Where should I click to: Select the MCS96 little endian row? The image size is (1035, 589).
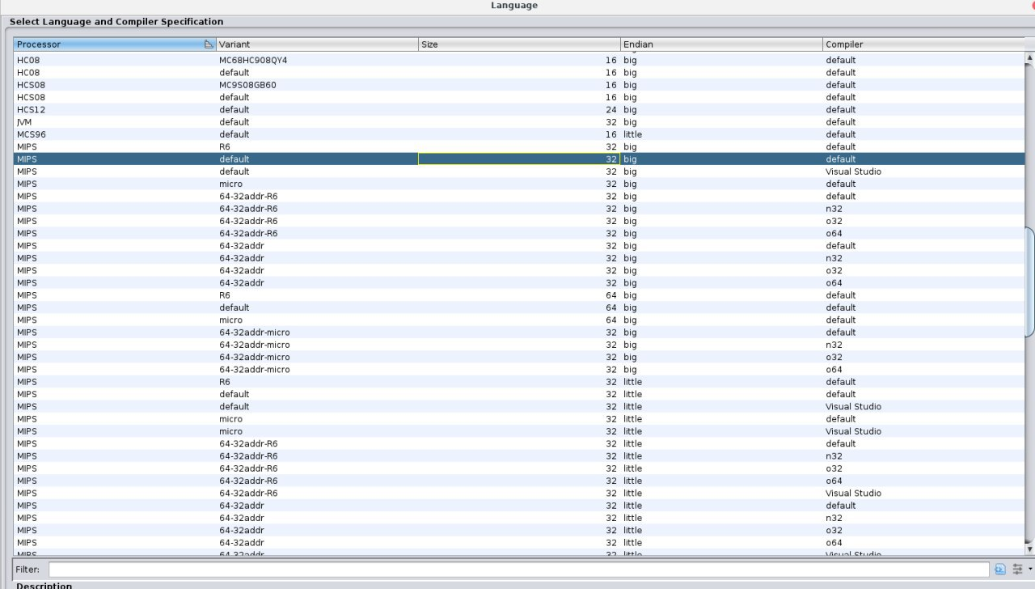(x=323, y=134)
